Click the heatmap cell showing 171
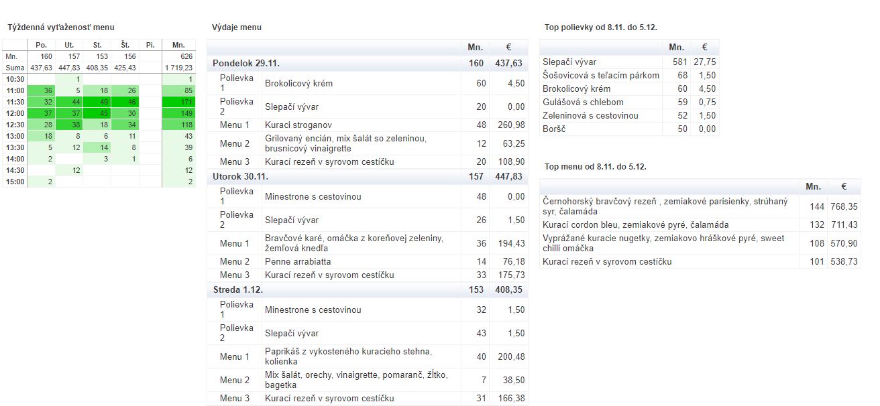880x406 pixels. coord(178,102)
